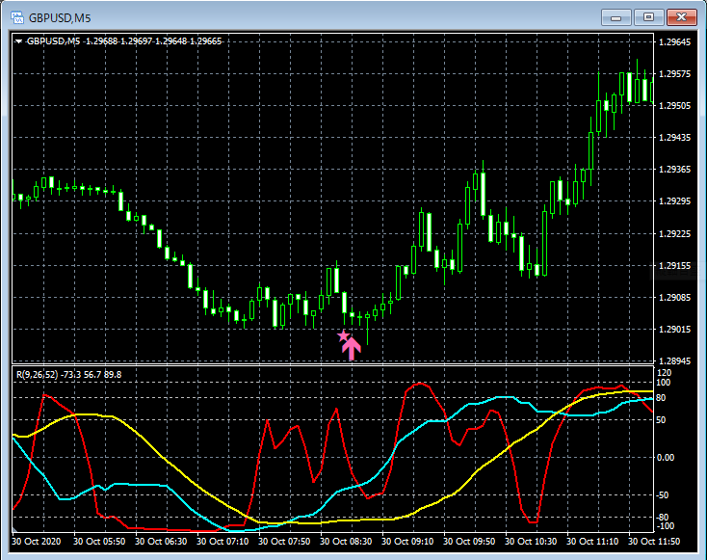Click the pink buy arrow signal
The image size is (707, 560).
[x=352, y=348]
